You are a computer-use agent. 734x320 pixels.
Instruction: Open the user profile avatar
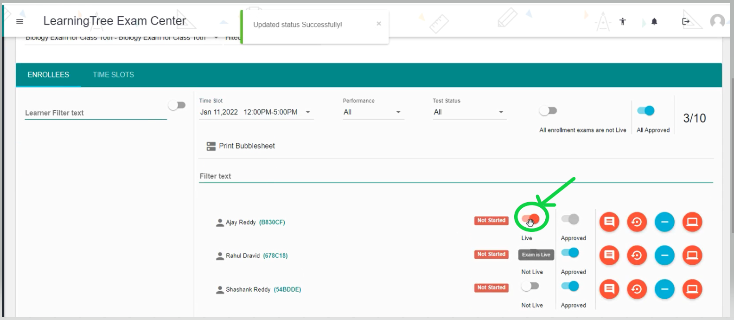click(x=717, y=21)
